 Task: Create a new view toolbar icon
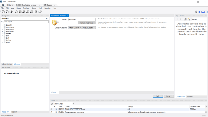point(24,12)
